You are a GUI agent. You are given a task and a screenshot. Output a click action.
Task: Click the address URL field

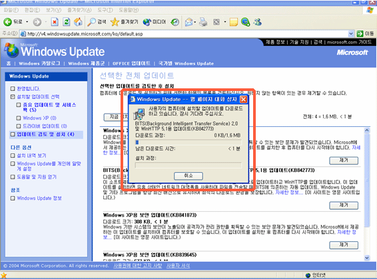pyautogui.click(x=187, y=34)
